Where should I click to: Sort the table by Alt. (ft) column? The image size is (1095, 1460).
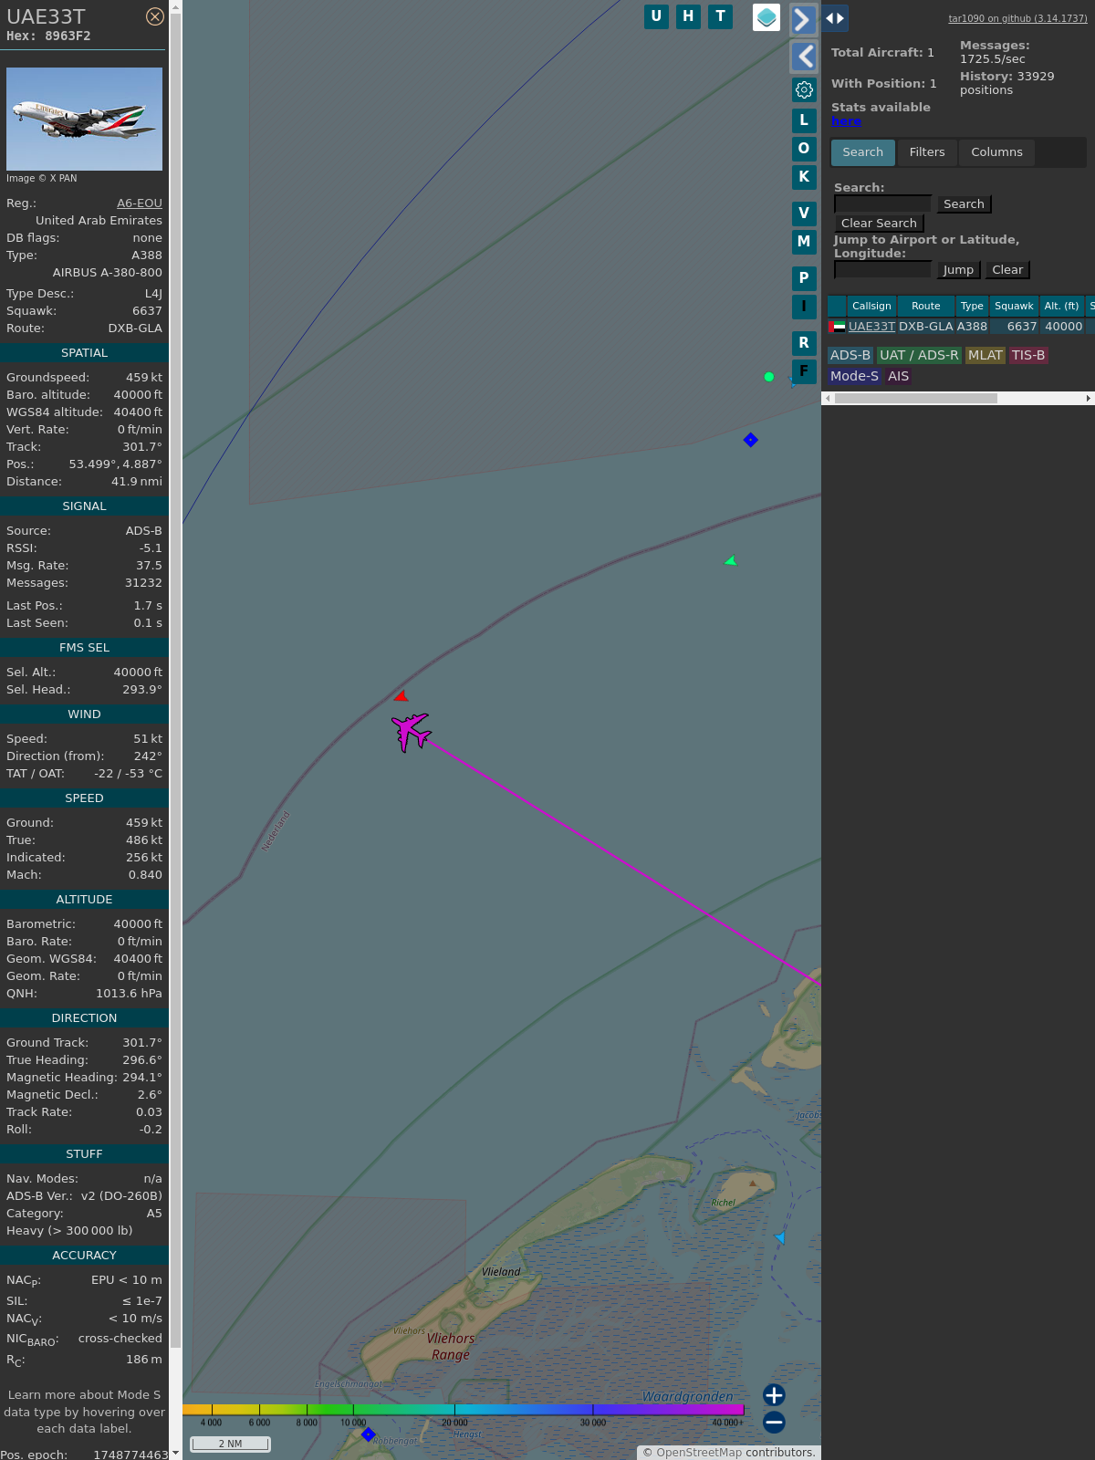(x=1061, y=307)
